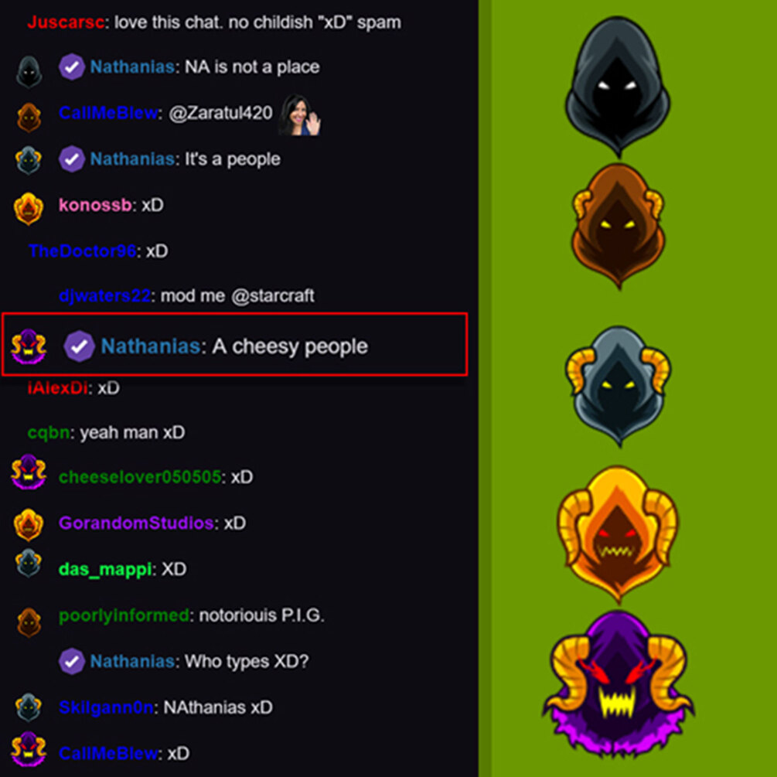This screenshot has height=777, width=777.
Task: Click the iAlexDi username
Action: [57, 388]
